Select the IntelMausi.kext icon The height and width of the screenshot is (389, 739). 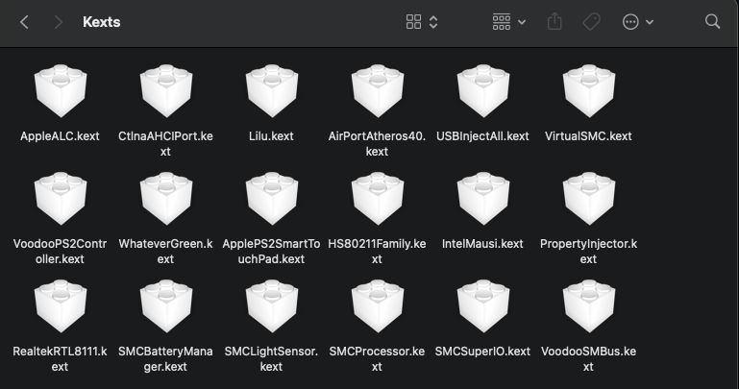tap(482, 198)
